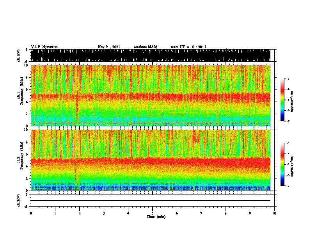Select the "start UT = 0 :30: 1" text
Screen dimensions: 309x239
(x=188, y=47)
